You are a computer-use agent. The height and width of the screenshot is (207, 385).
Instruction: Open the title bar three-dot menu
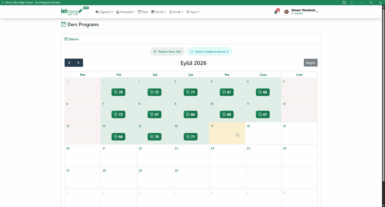click(x=352, y=2)
